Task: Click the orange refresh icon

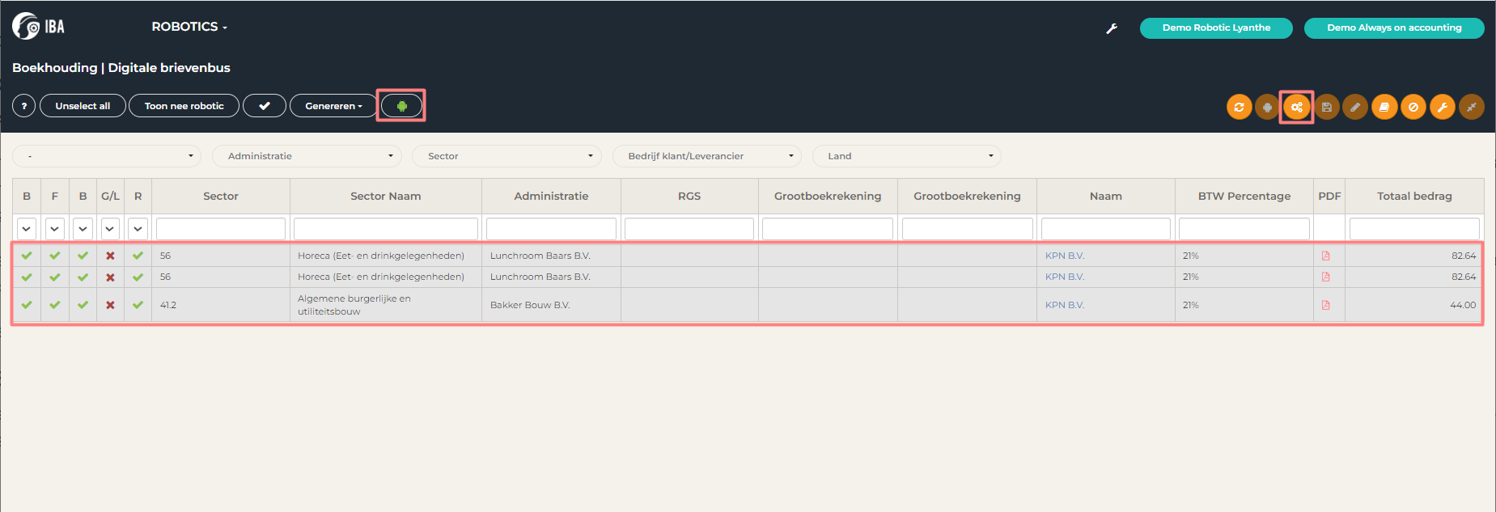Action: pos(1238,107)
